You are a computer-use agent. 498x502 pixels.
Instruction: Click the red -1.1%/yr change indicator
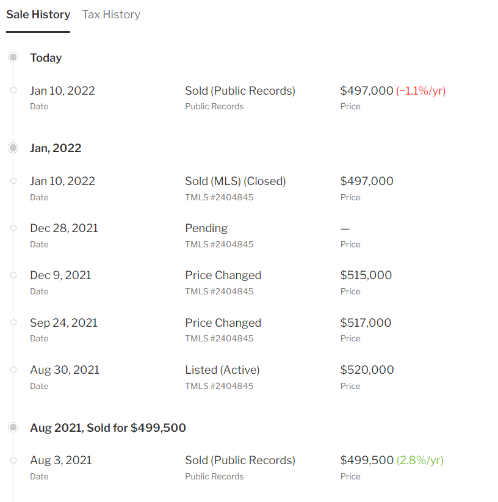point(421,91)
